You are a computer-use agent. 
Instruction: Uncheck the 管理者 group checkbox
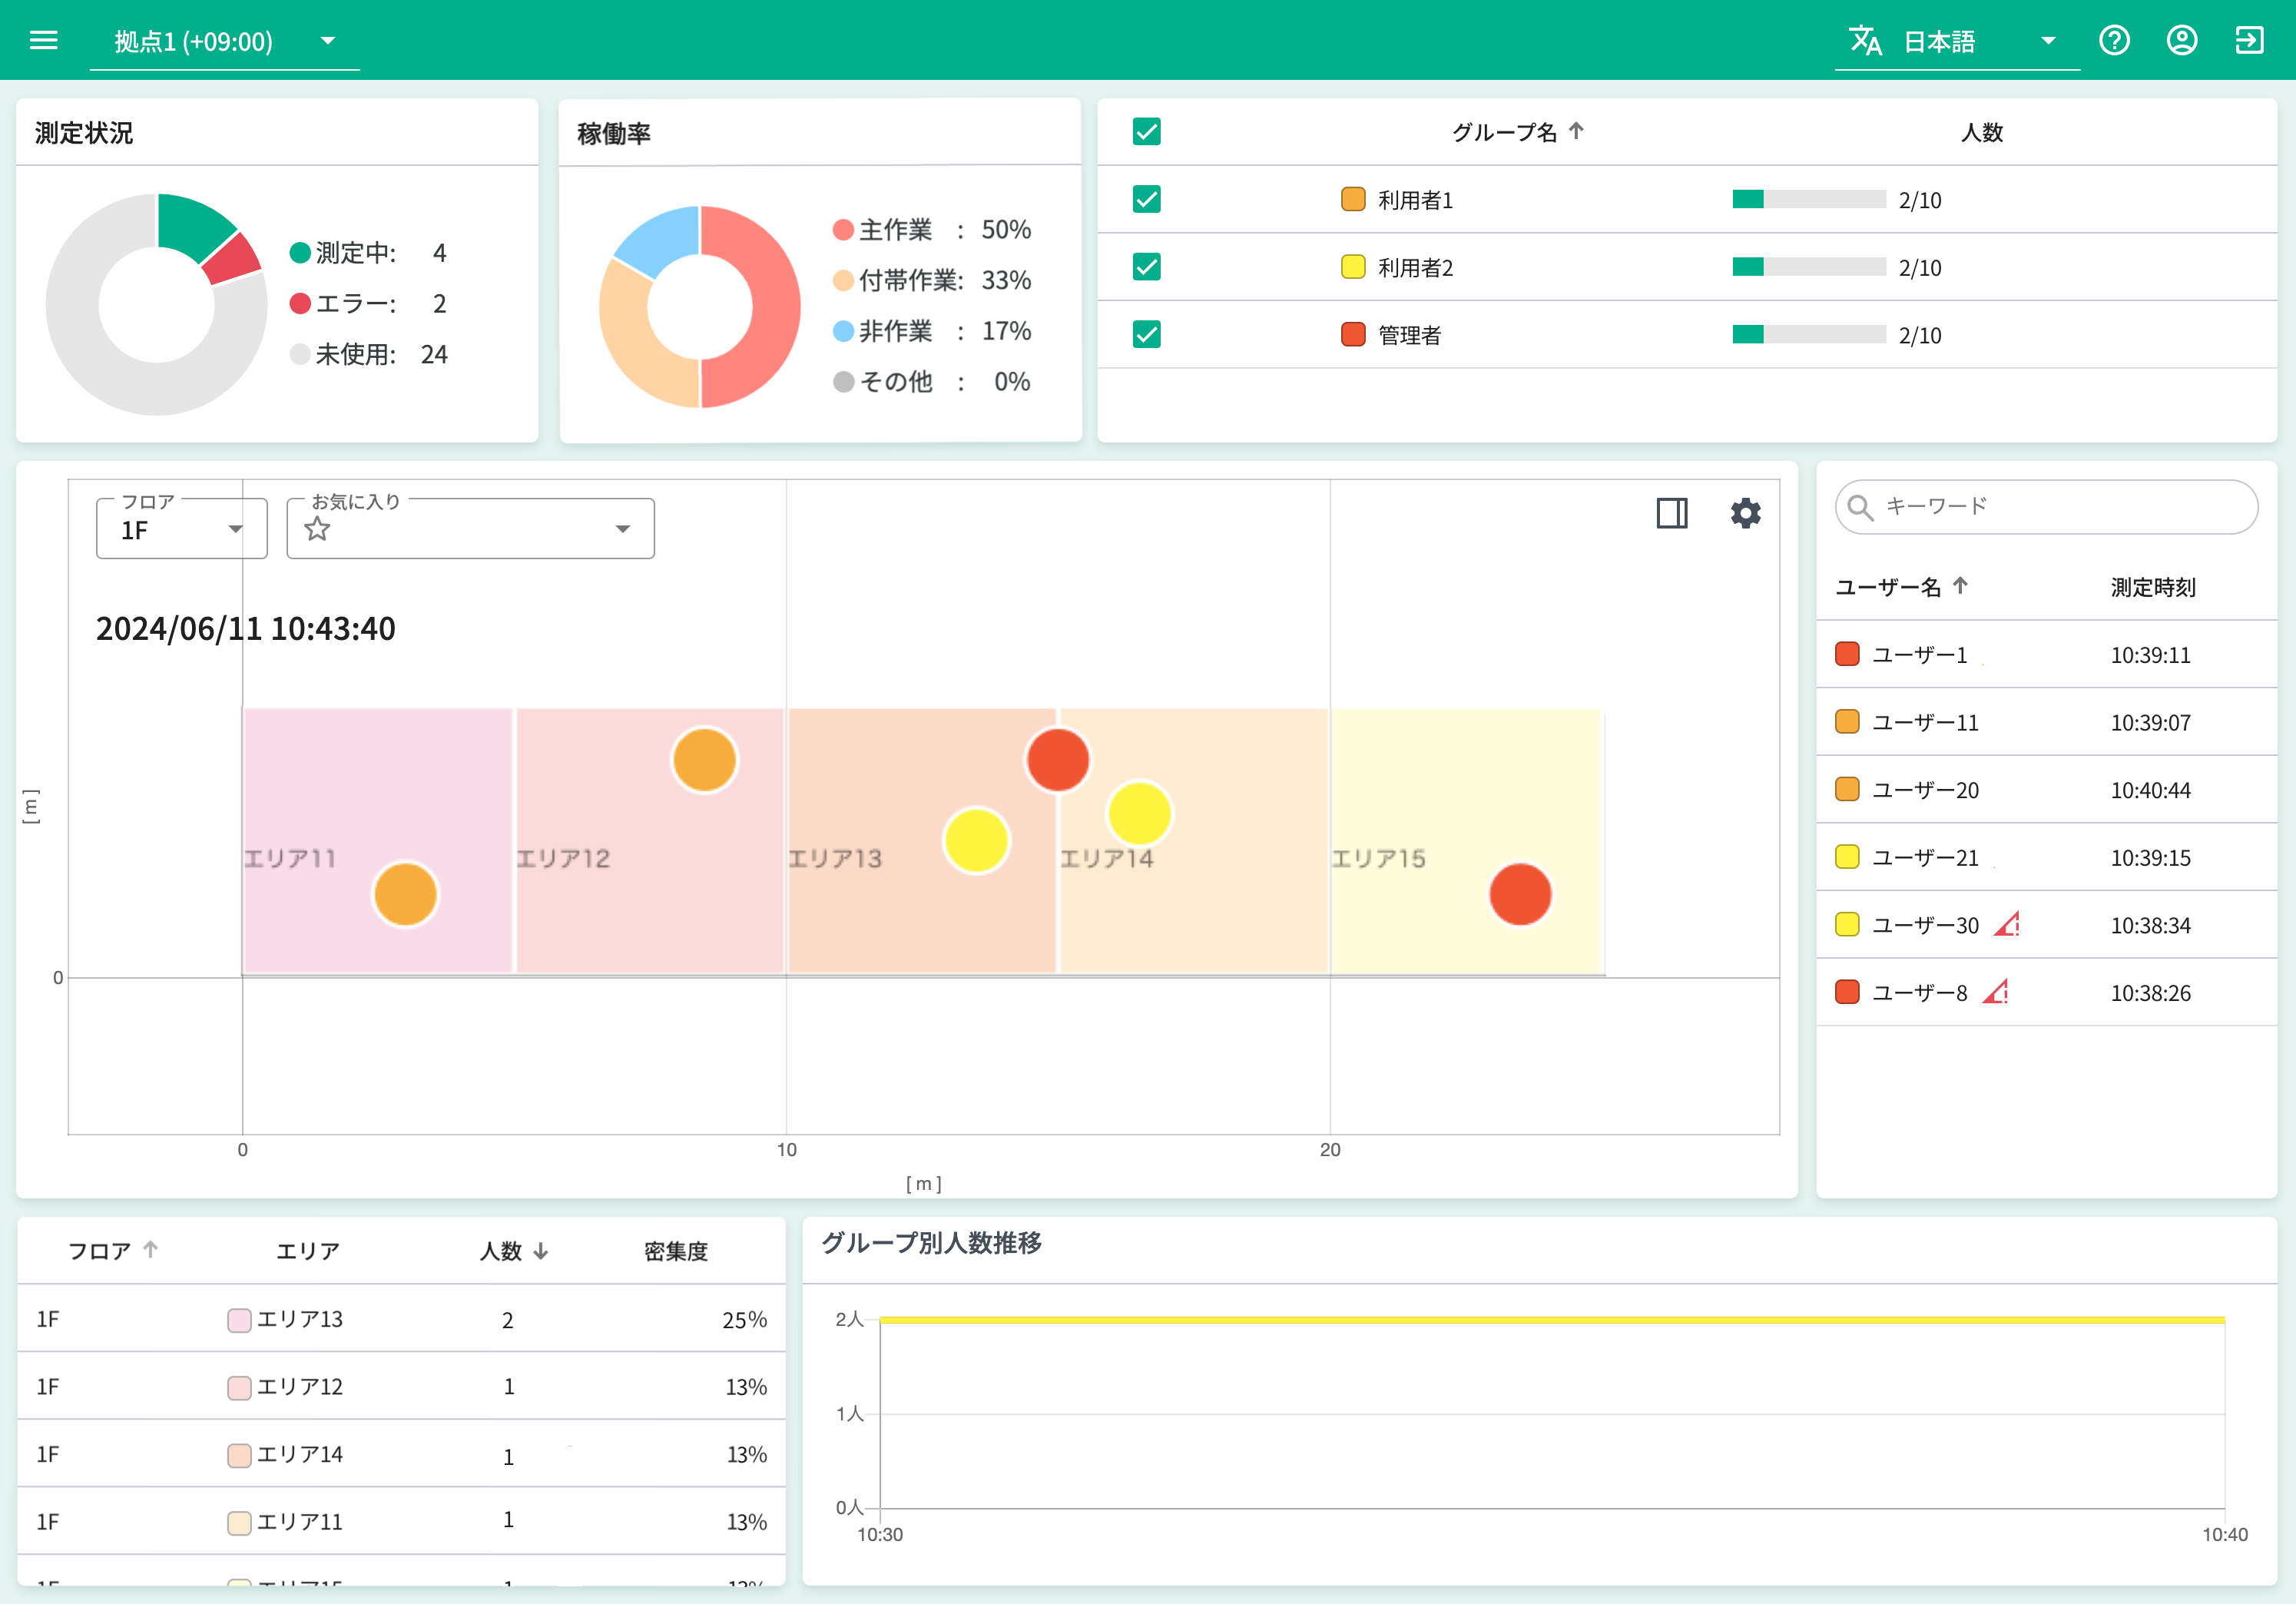coord(1146,334)
